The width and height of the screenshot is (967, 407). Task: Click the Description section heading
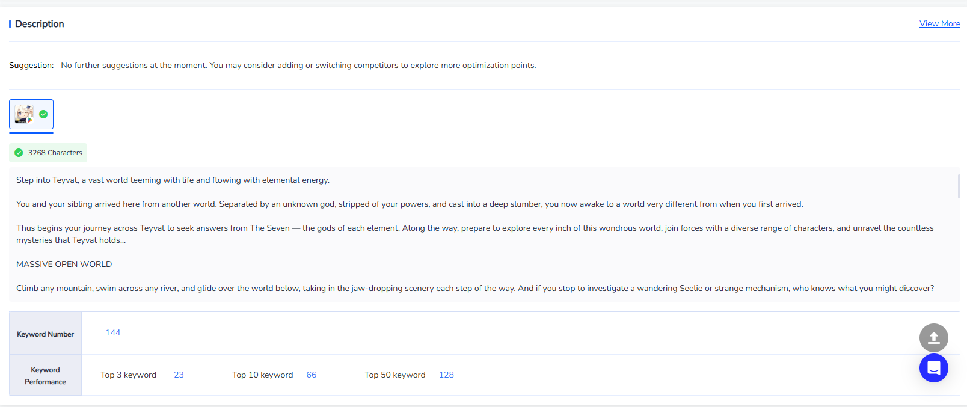[40, 24]
